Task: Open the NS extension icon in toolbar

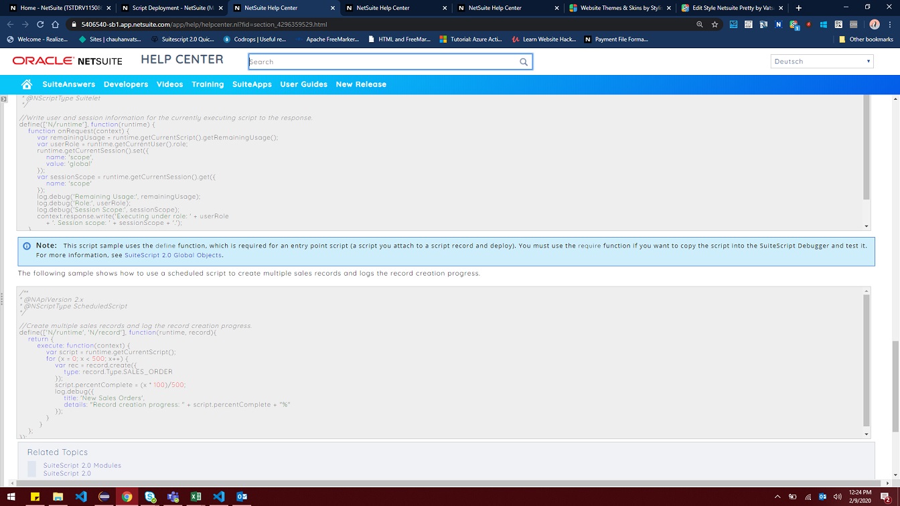Action: click(x=733, y=24)
